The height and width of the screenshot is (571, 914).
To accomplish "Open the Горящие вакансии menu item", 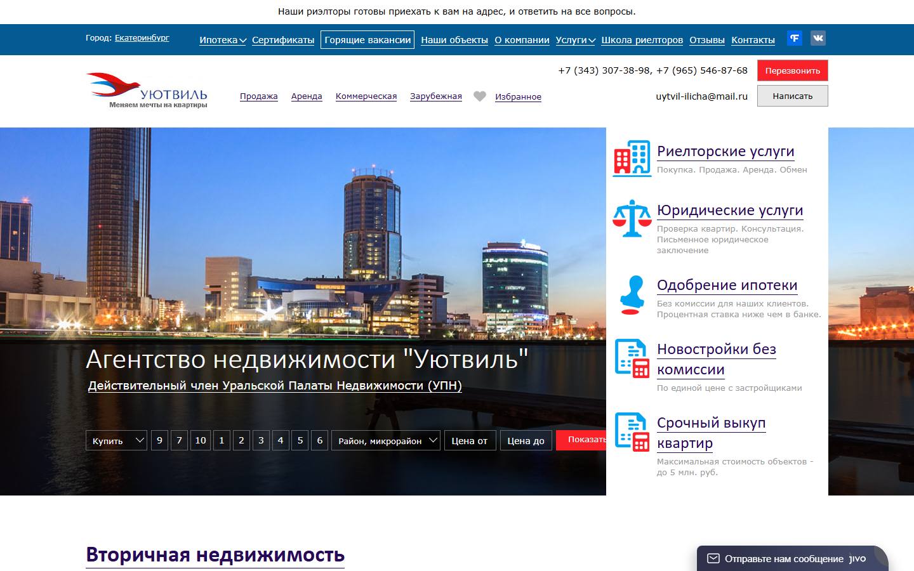I will pyautogui.click(x=368, y=39).
